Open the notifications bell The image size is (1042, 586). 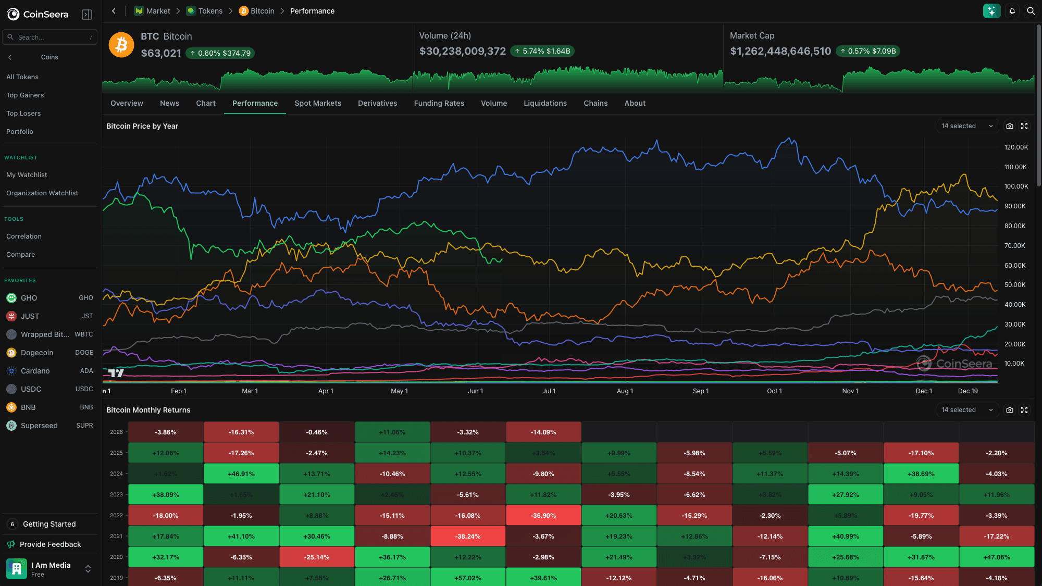1012,11
